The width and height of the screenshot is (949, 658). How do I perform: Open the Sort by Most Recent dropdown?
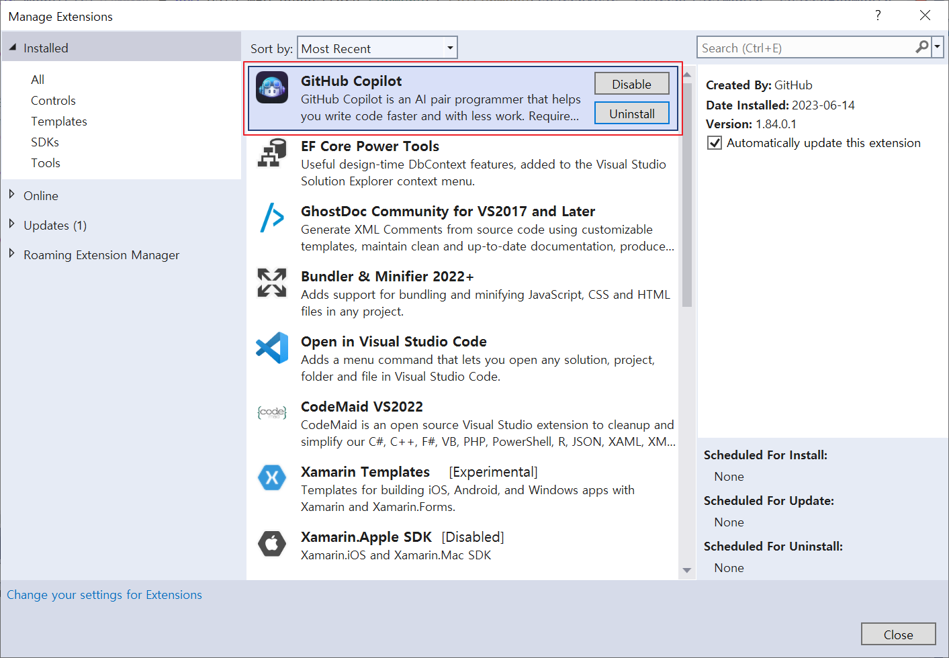[377, 48]
